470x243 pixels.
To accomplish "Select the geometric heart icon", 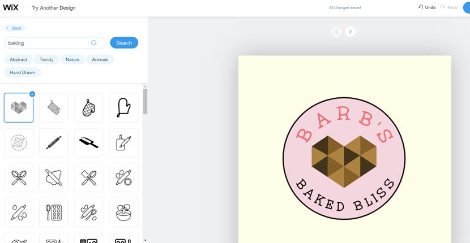I will (19, 107).
